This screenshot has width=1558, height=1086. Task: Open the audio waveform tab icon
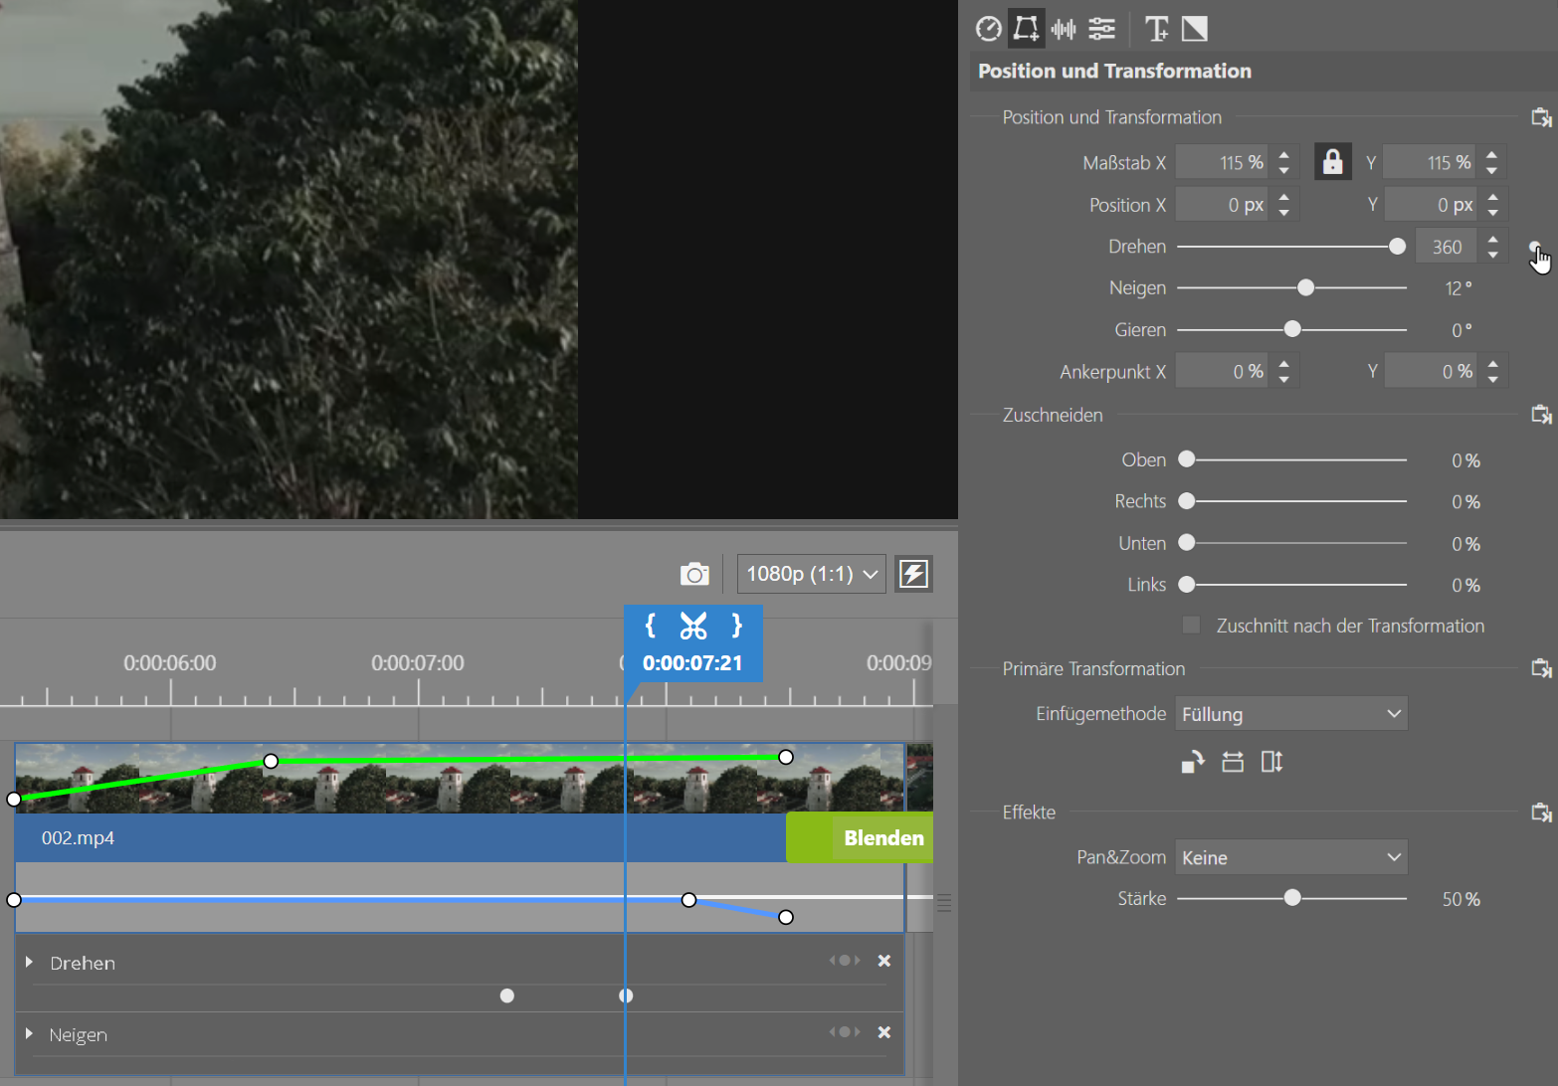[x=1064, y=29]
